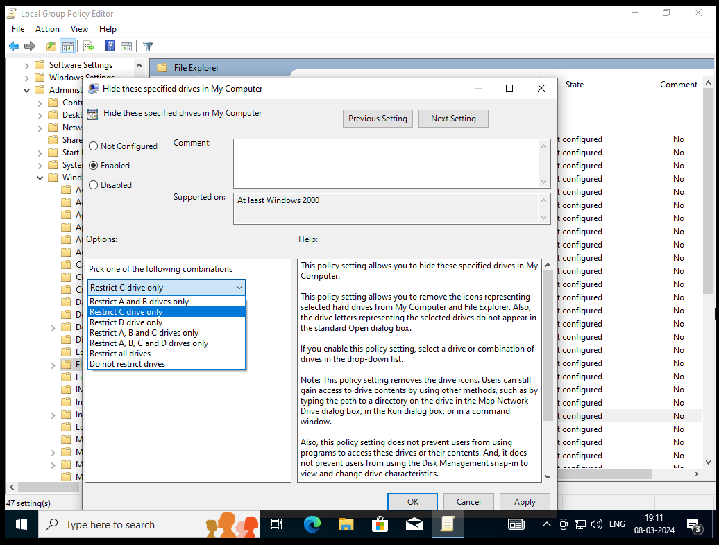Click the Cancel button

pyautogui.click(x=468, y=502)
